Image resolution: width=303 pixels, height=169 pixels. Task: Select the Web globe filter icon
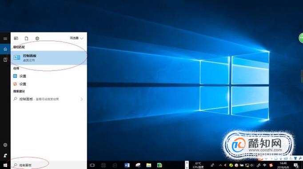[x=37, y=38]
